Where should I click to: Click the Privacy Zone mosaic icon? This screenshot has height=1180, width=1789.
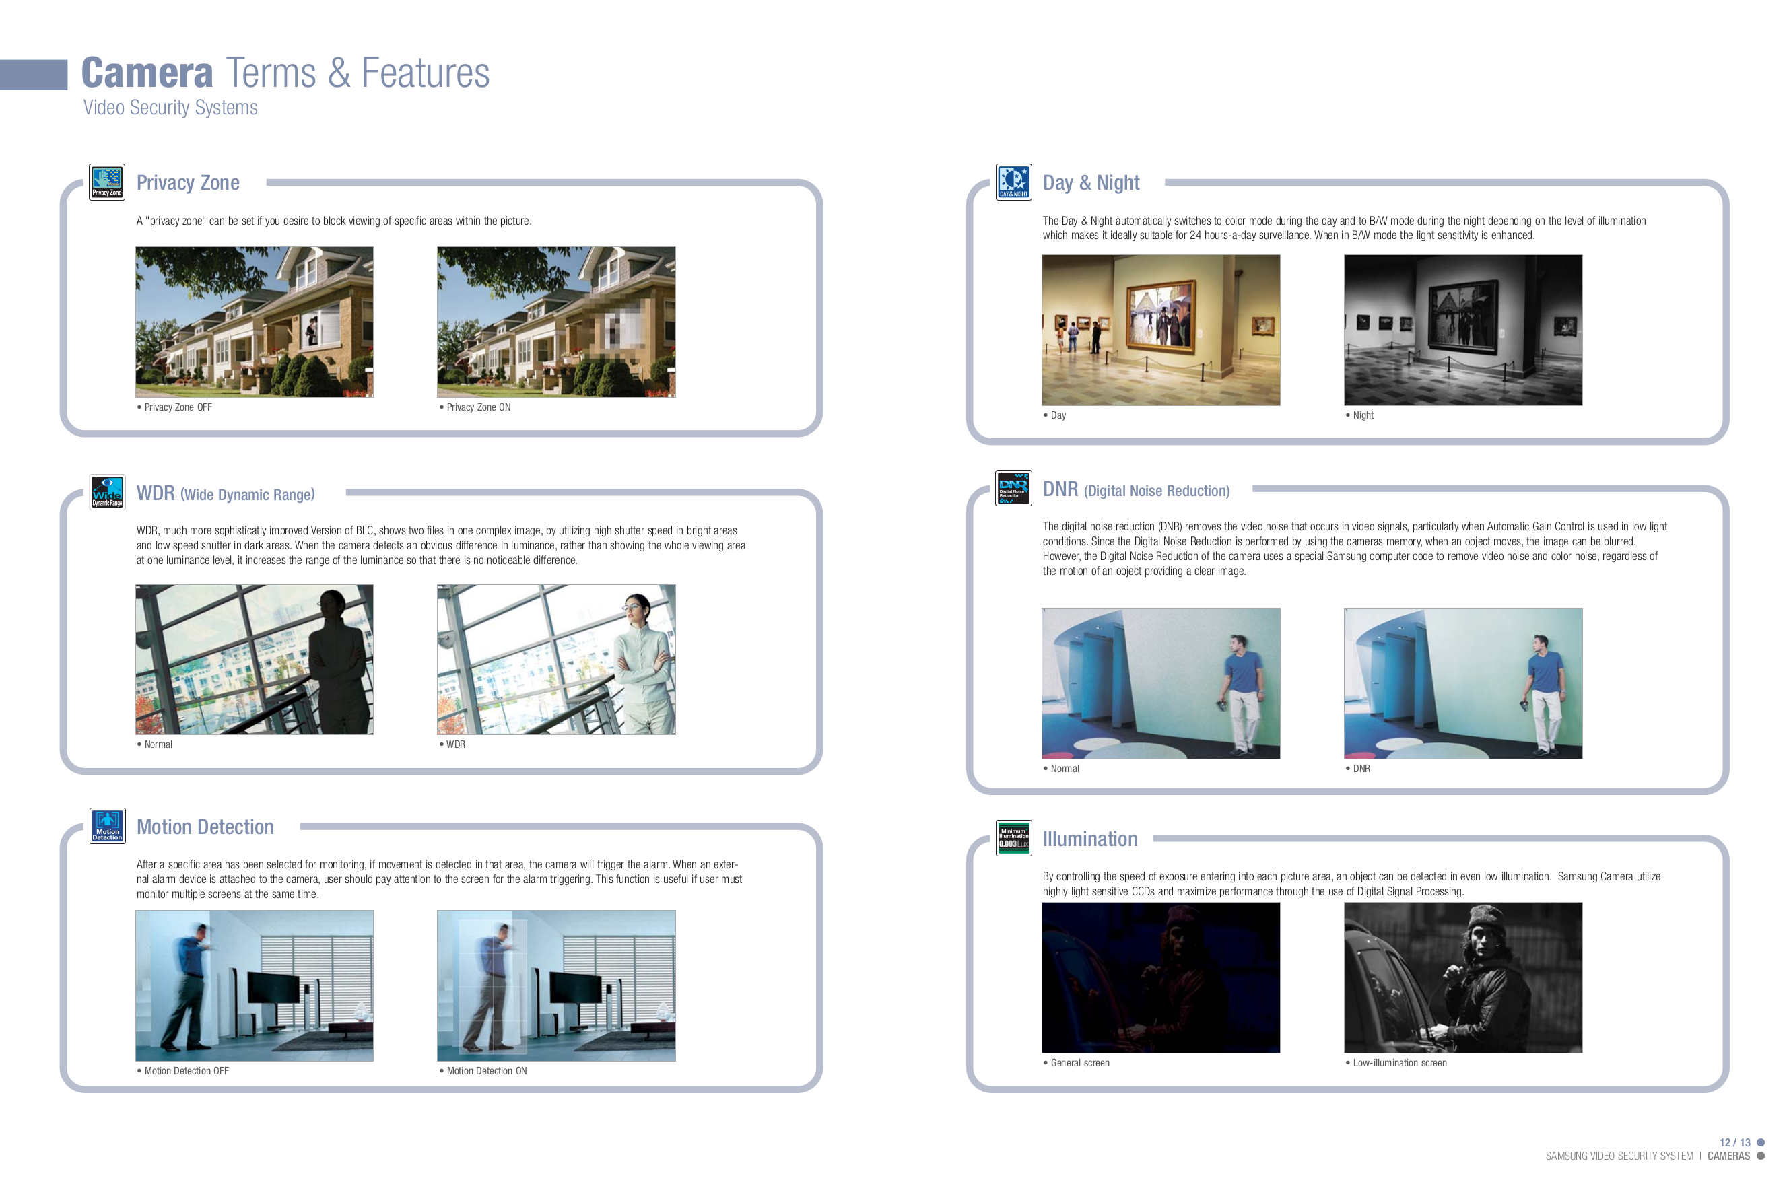pos(106,181)
